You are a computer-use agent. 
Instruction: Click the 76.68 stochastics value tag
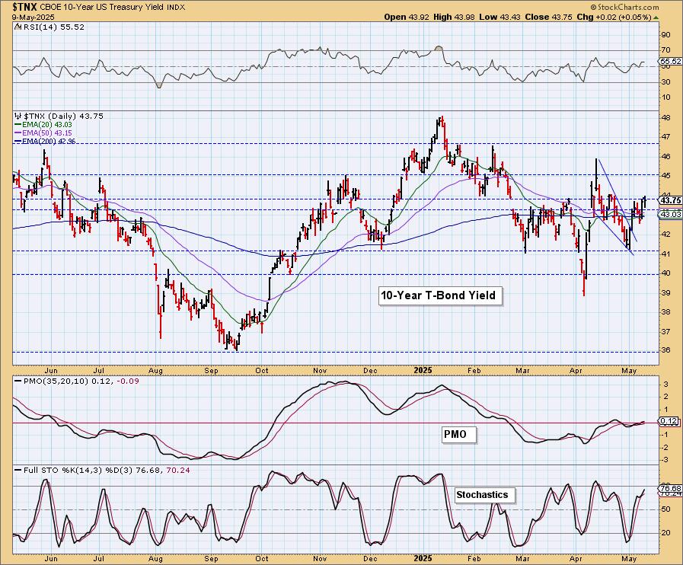pyautogui.click(x=671, y=489)
